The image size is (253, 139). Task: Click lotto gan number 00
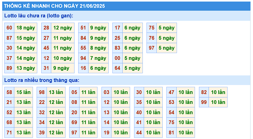tap(117, 58)
